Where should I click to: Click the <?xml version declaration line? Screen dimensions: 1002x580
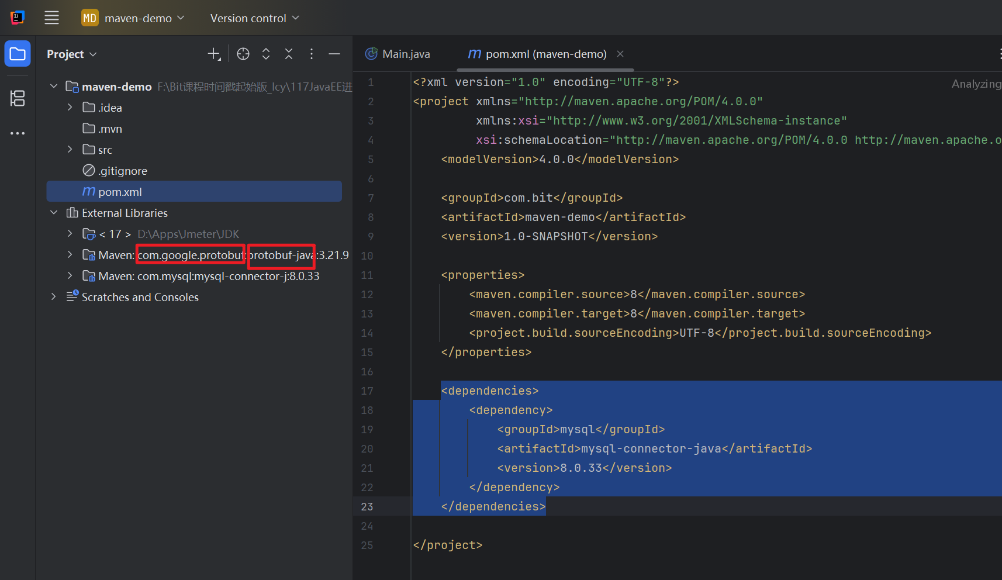click(x=546, y=82)
